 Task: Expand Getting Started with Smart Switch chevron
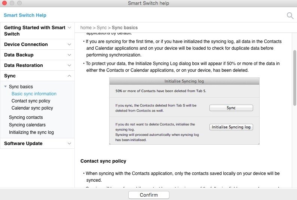pos(69,28)
